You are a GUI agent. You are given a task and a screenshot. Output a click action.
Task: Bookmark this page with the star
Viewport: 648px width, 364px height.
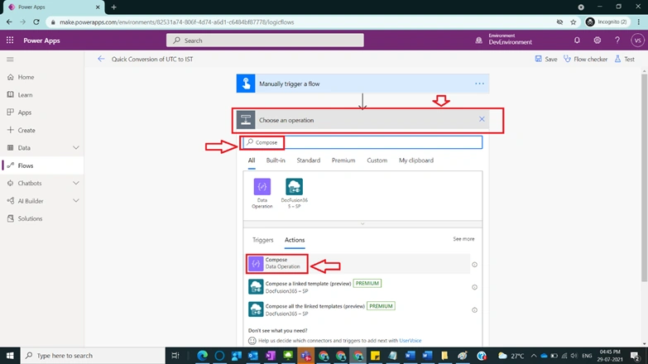click(574, 22)
